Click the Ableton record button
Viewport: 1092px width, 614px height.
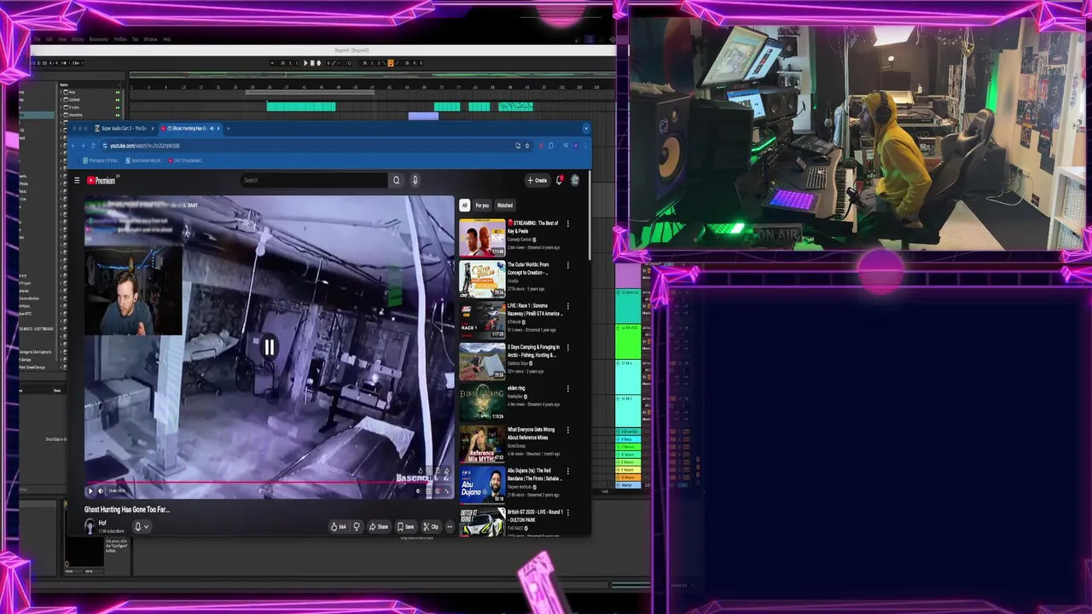tap(319, 63)
